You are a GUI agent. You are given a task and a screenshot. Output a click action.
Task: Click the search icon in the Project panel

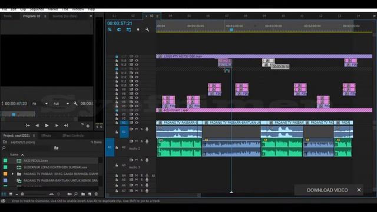pyautogui.click(x=4, y=148)
